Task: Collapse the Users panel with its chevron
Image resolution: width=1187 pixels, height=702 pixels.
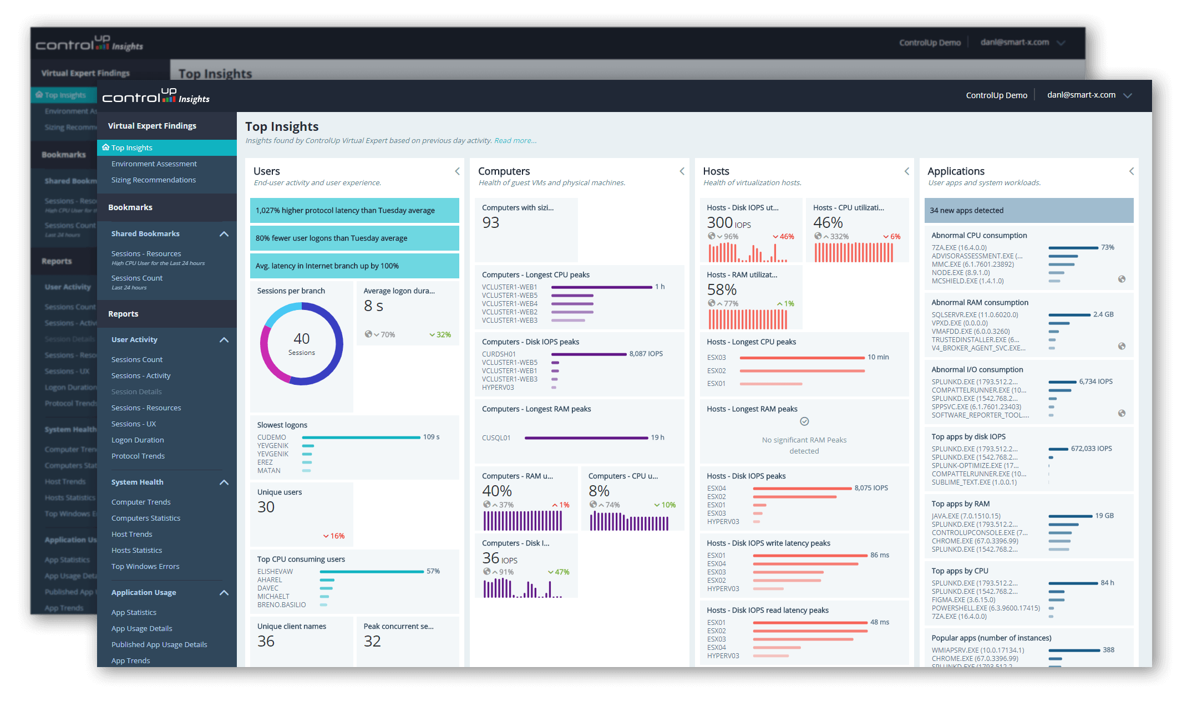Action: coord(458,171)
